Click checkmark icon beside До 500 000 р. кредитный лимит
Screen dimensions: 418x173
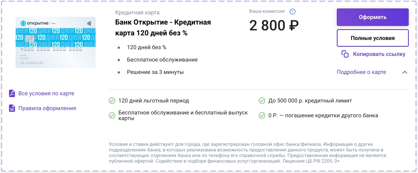pos(262,101)
